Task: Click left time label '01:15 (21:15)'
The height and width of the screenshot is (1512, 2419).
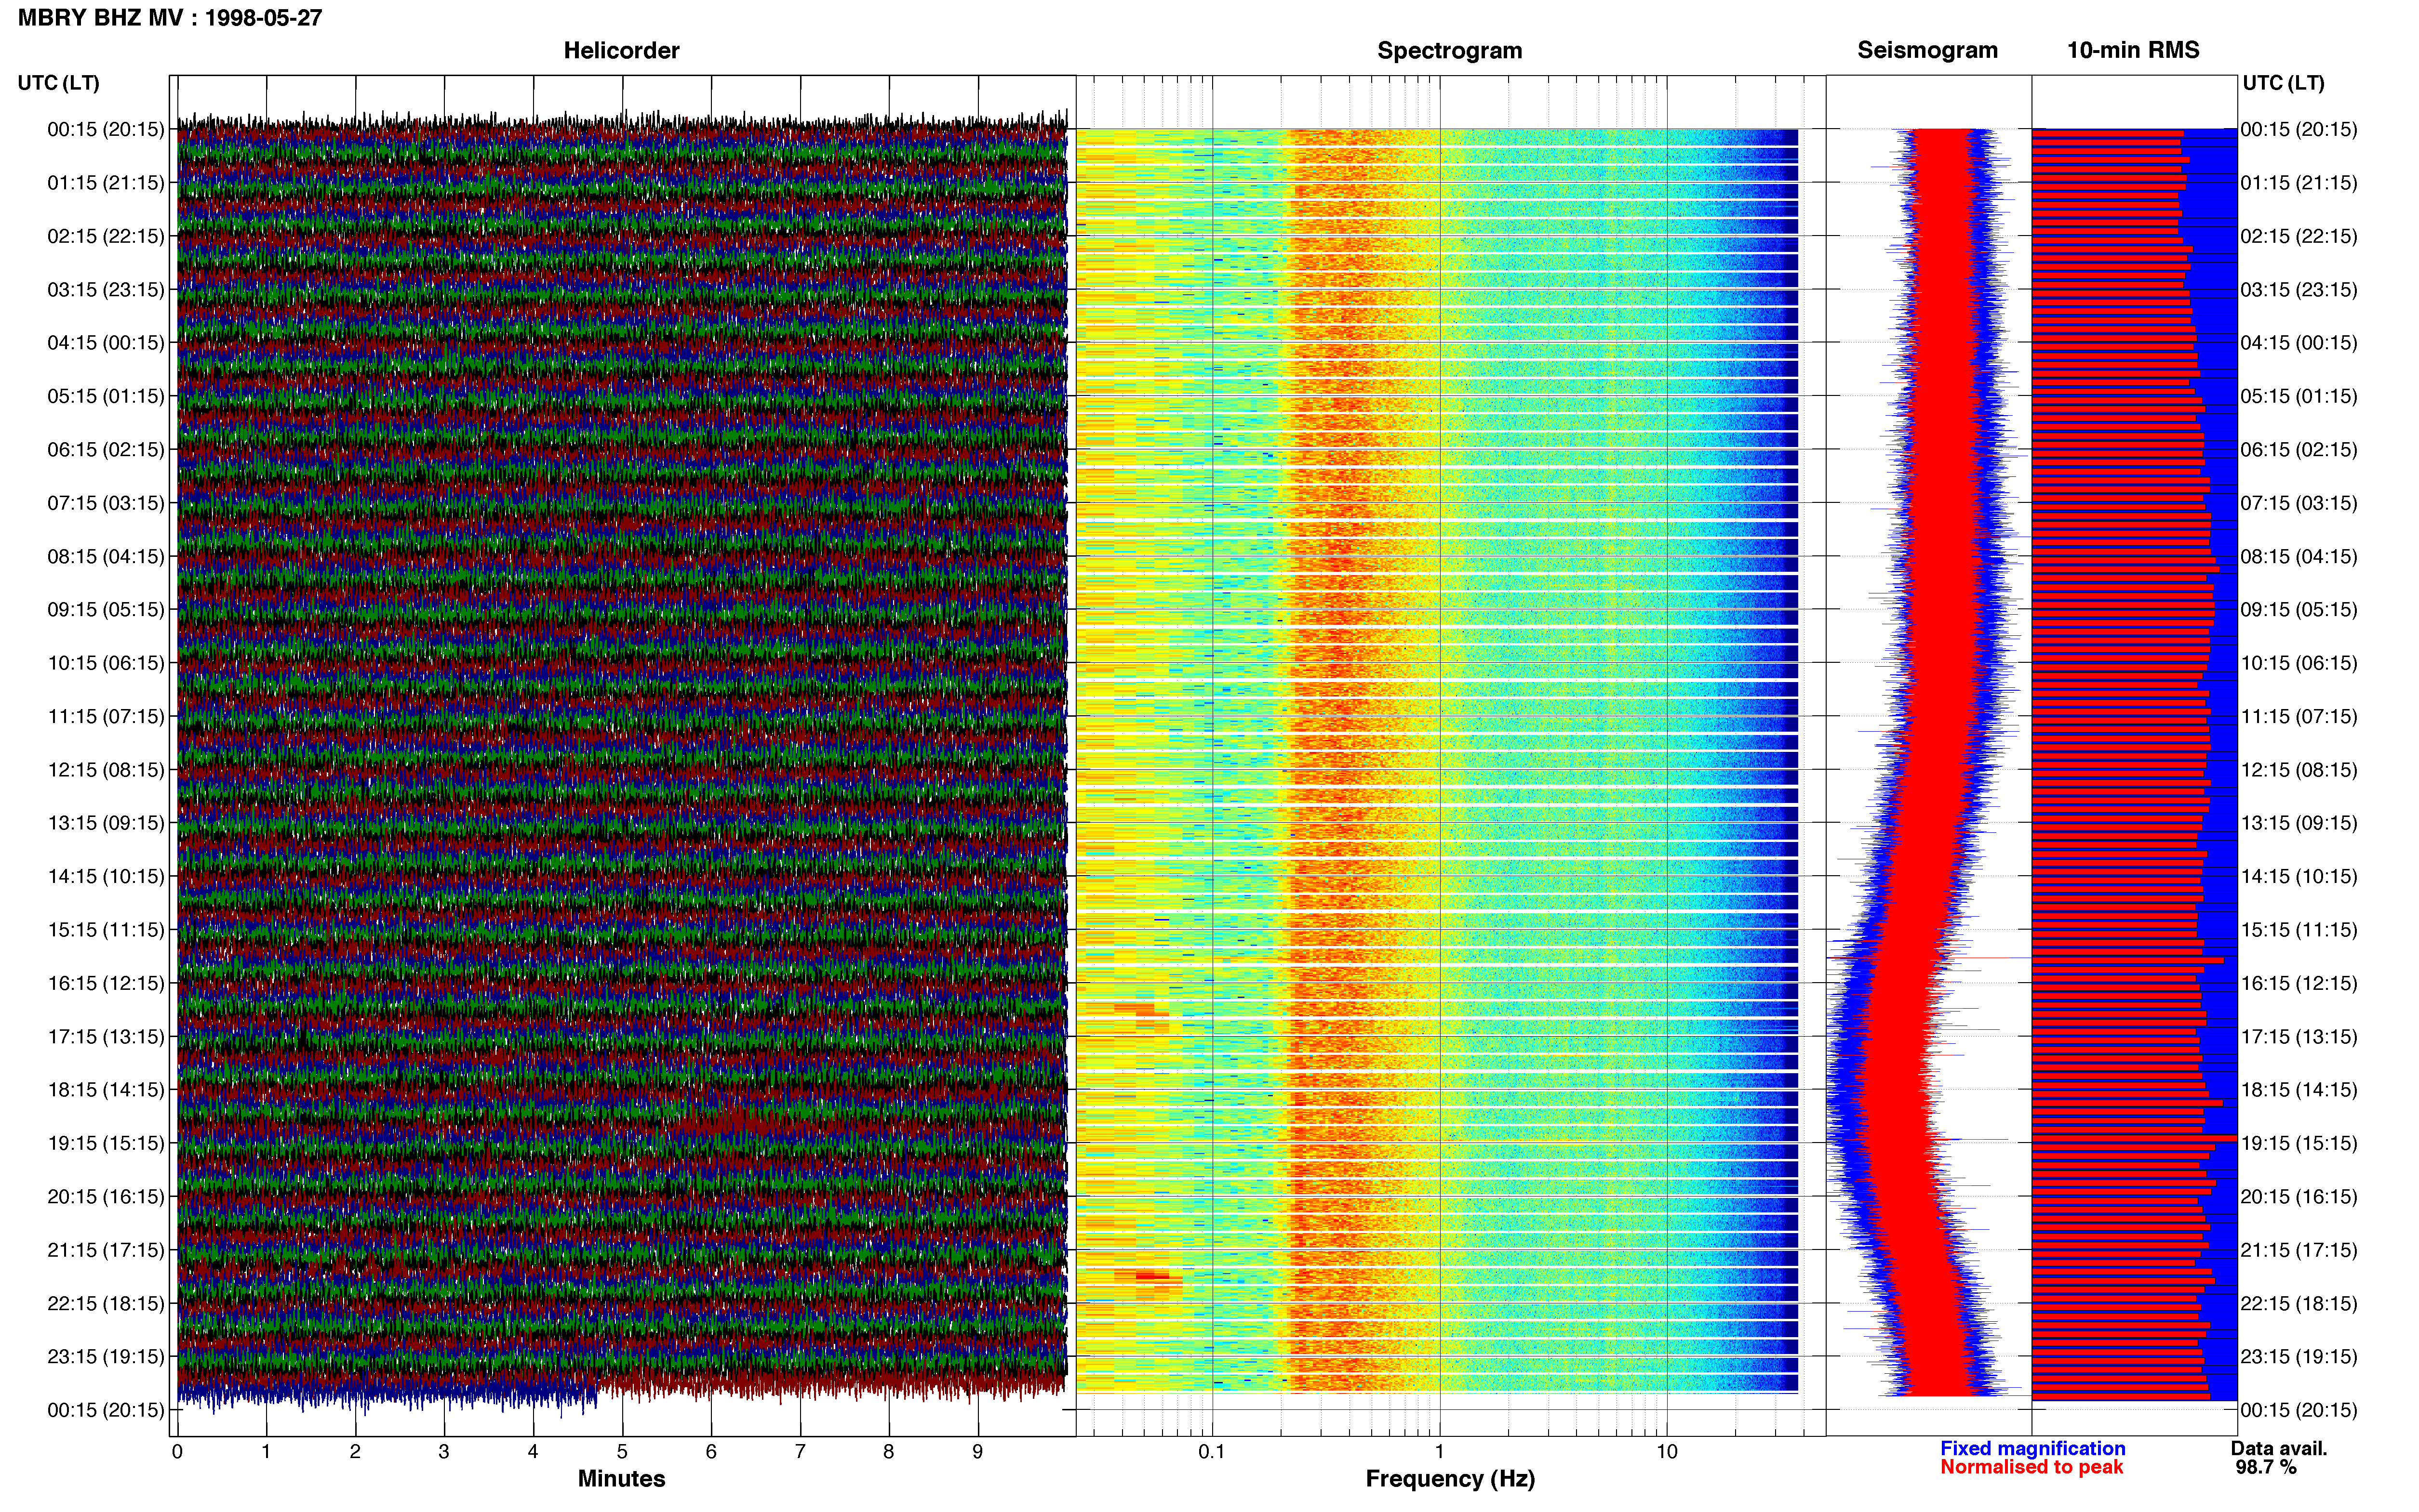Action: point(106,183)
